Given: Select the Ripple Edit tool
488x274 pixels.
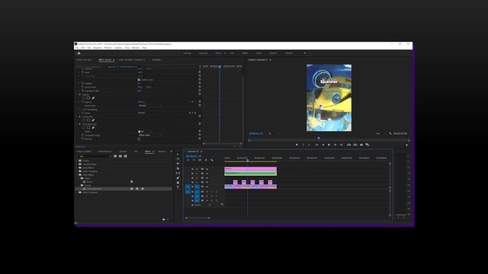Looking at the screenshot, I should coord(178,164).
